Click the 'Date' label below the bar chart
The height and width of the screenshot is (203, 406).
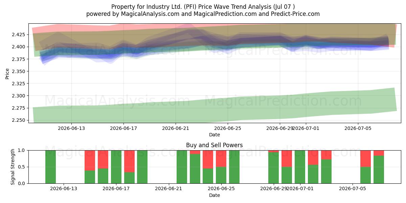[215, 195]
